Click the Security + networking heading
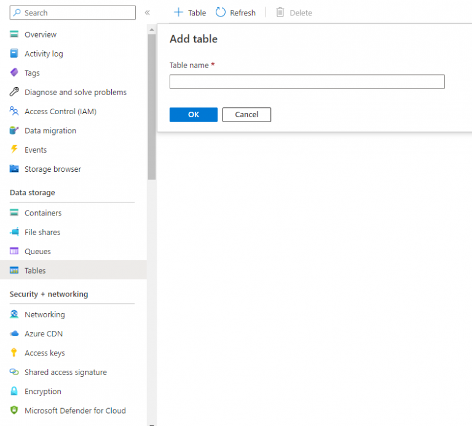Viewport: 472px width, 426px height. click(x=49, y=294)
